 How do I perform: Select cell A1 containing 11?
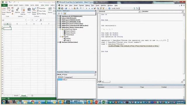(8, 26)
